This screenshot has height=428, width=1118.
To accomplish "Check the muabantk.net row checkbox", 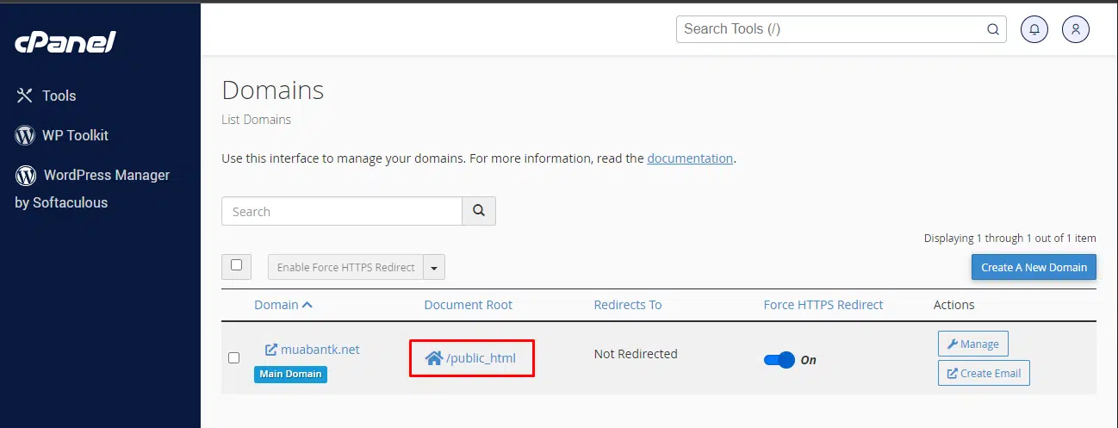I will coord(233,357).
